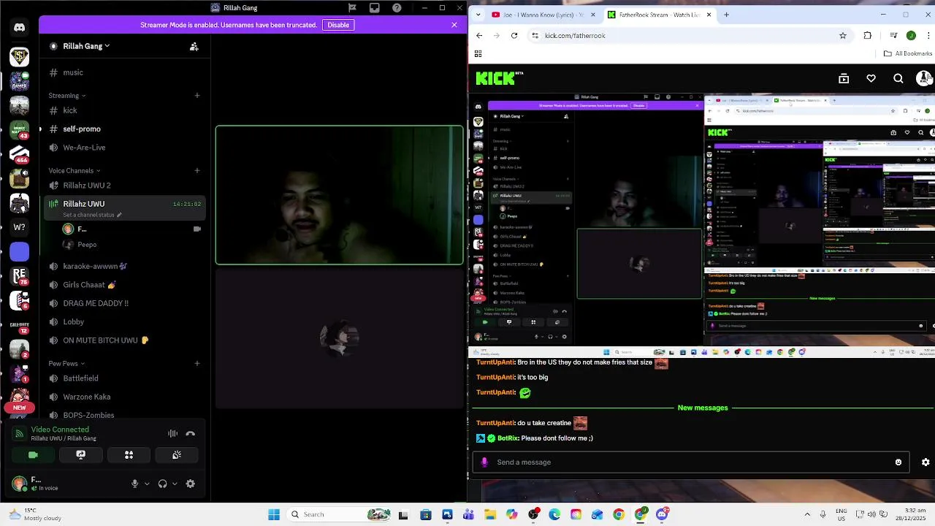This screenshot has width=935, height=526.
Task: Open Kick browse videos icon
Action: coord(844,78)
